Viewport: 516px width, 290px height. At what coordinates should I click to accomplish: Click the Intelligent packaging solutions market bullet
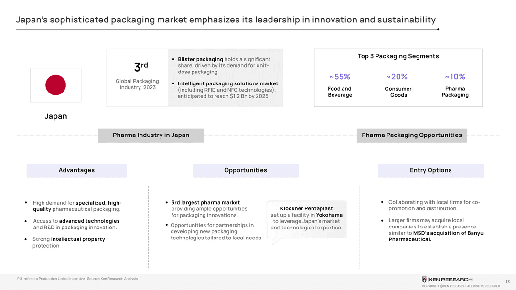tap(227, 90)
